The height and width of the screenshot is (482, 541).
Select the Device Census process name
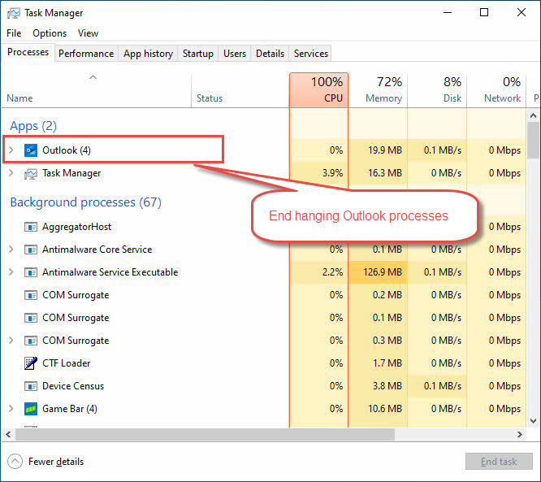(x=73, y=386)
